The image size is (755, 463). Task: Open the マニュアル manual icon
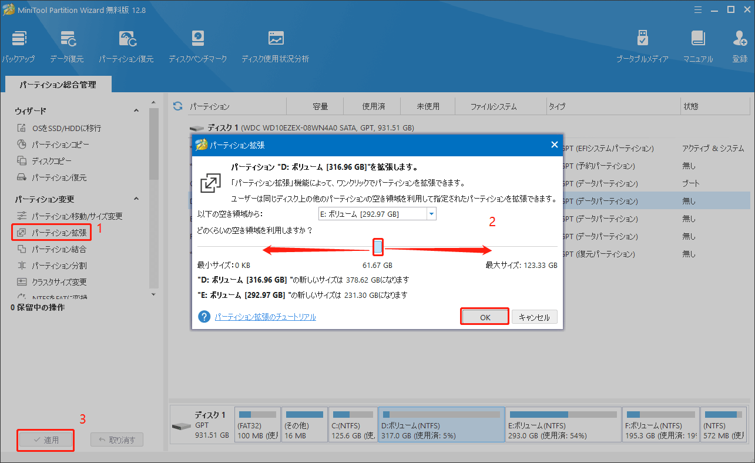tap(697, 46)
